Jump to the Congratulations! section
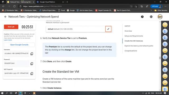The width and height of the screenshot is (169, 95). (x=131, y=51)
